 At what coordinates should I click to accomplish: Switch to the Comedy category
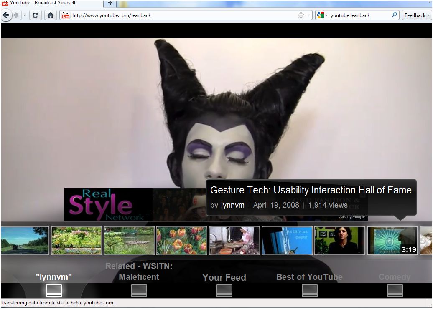tap(395, 277)
